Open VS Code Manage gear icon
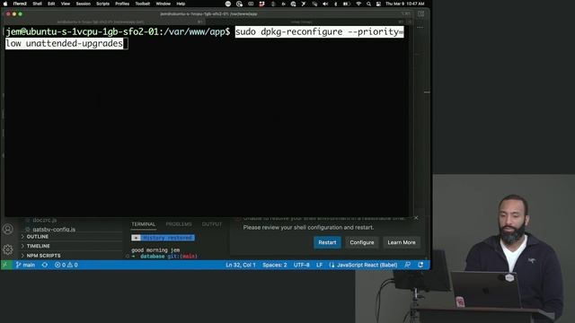Viewport: 575px width, 323px height. coord(8,249)
